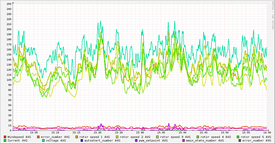This screenshot has height=144, width=275.
Task: Click the 180 value on the y-axis
Action: [x=9, y=39]
